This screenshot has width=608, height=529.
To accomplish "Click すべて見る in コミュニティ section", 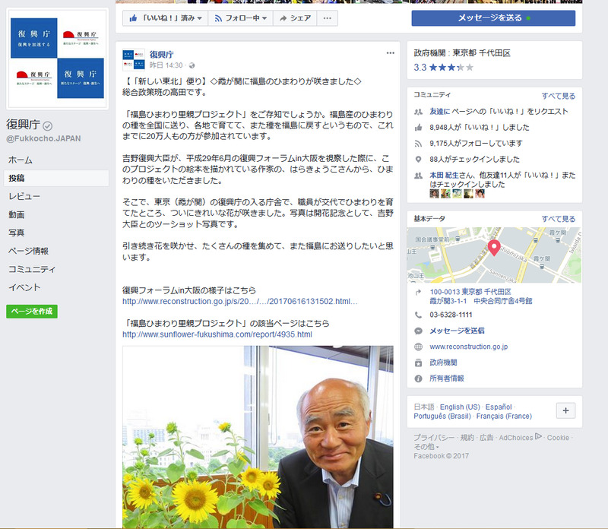I will click(x=559, y=96).
